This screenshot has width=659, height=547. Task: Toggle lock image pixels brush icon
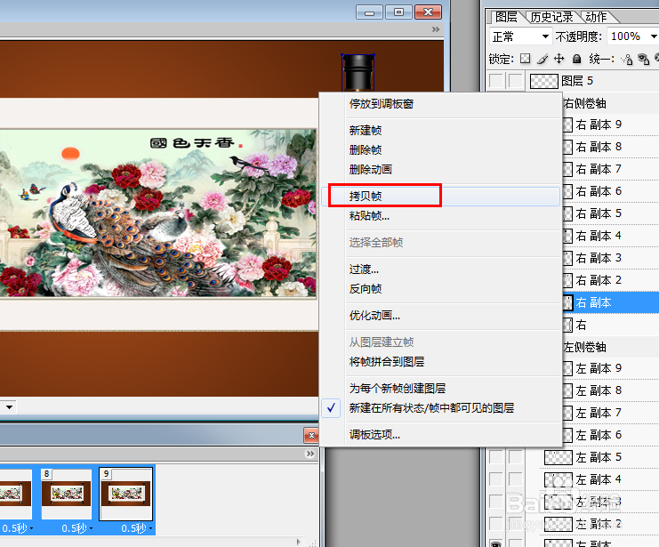542,59
